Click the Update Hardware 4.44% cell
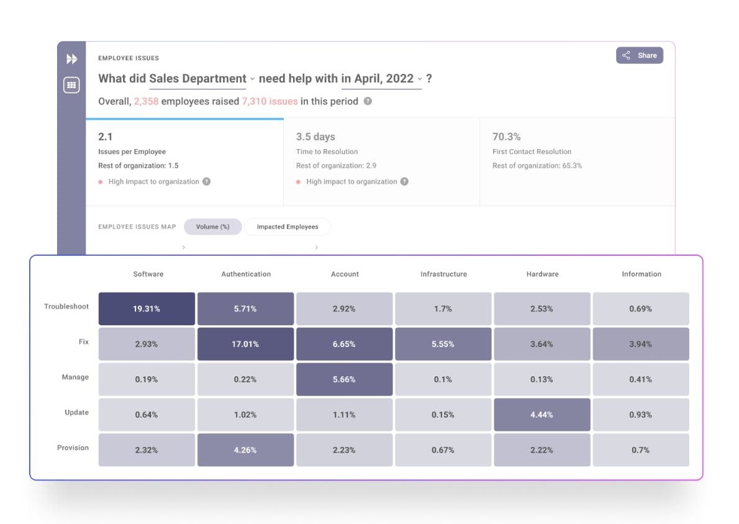This screenshot has width=739, height=524. click(x=542, y=415)
